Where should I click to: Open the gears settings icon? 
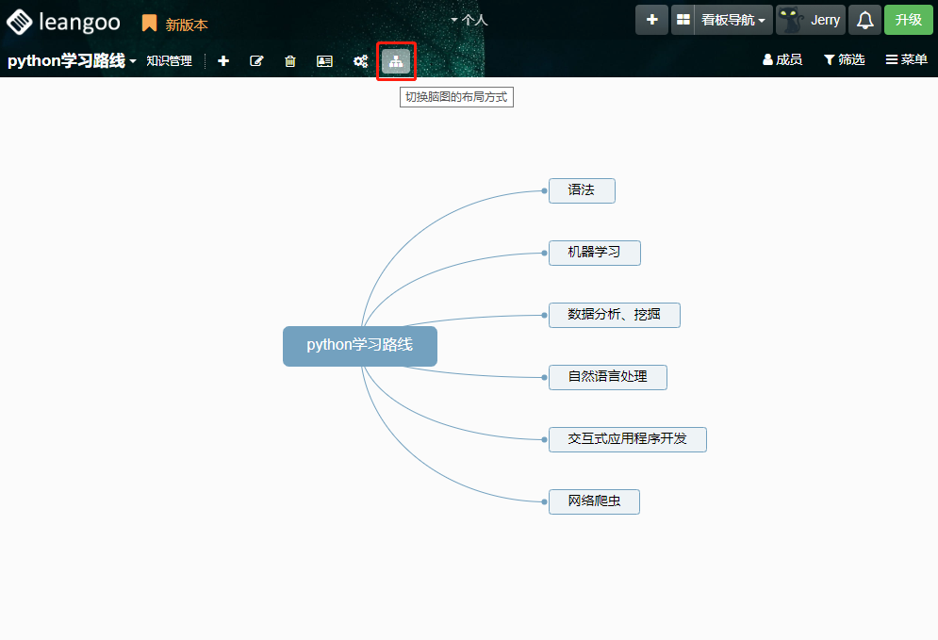[360, 61]
